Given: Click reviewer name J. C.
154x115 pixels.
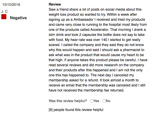Looking at the screenshot, I should point(5,11).
